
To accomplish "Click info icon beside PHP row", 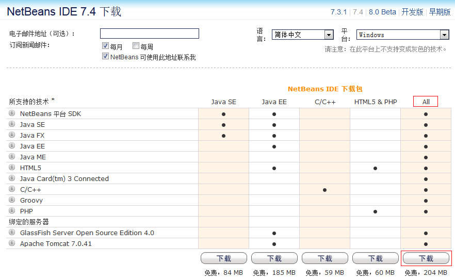I will [x=12, y=210].
